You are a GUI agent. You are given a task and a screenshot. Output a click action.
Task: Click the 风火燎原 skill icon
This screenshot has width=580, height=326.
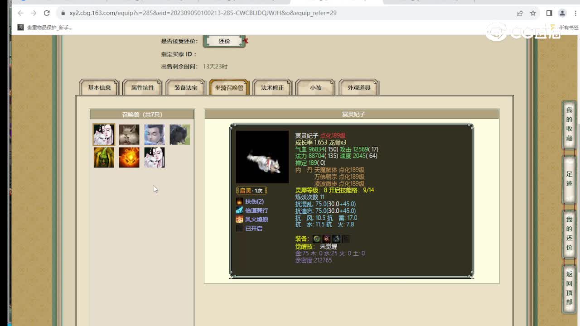pyautogui.click(x=239, y=219)
